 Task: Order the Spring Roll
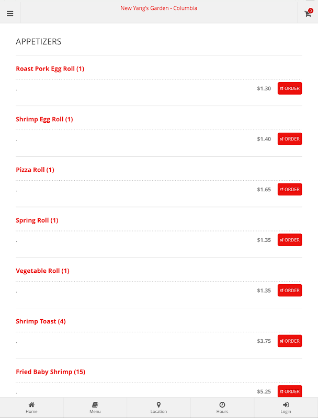point(290,240)
